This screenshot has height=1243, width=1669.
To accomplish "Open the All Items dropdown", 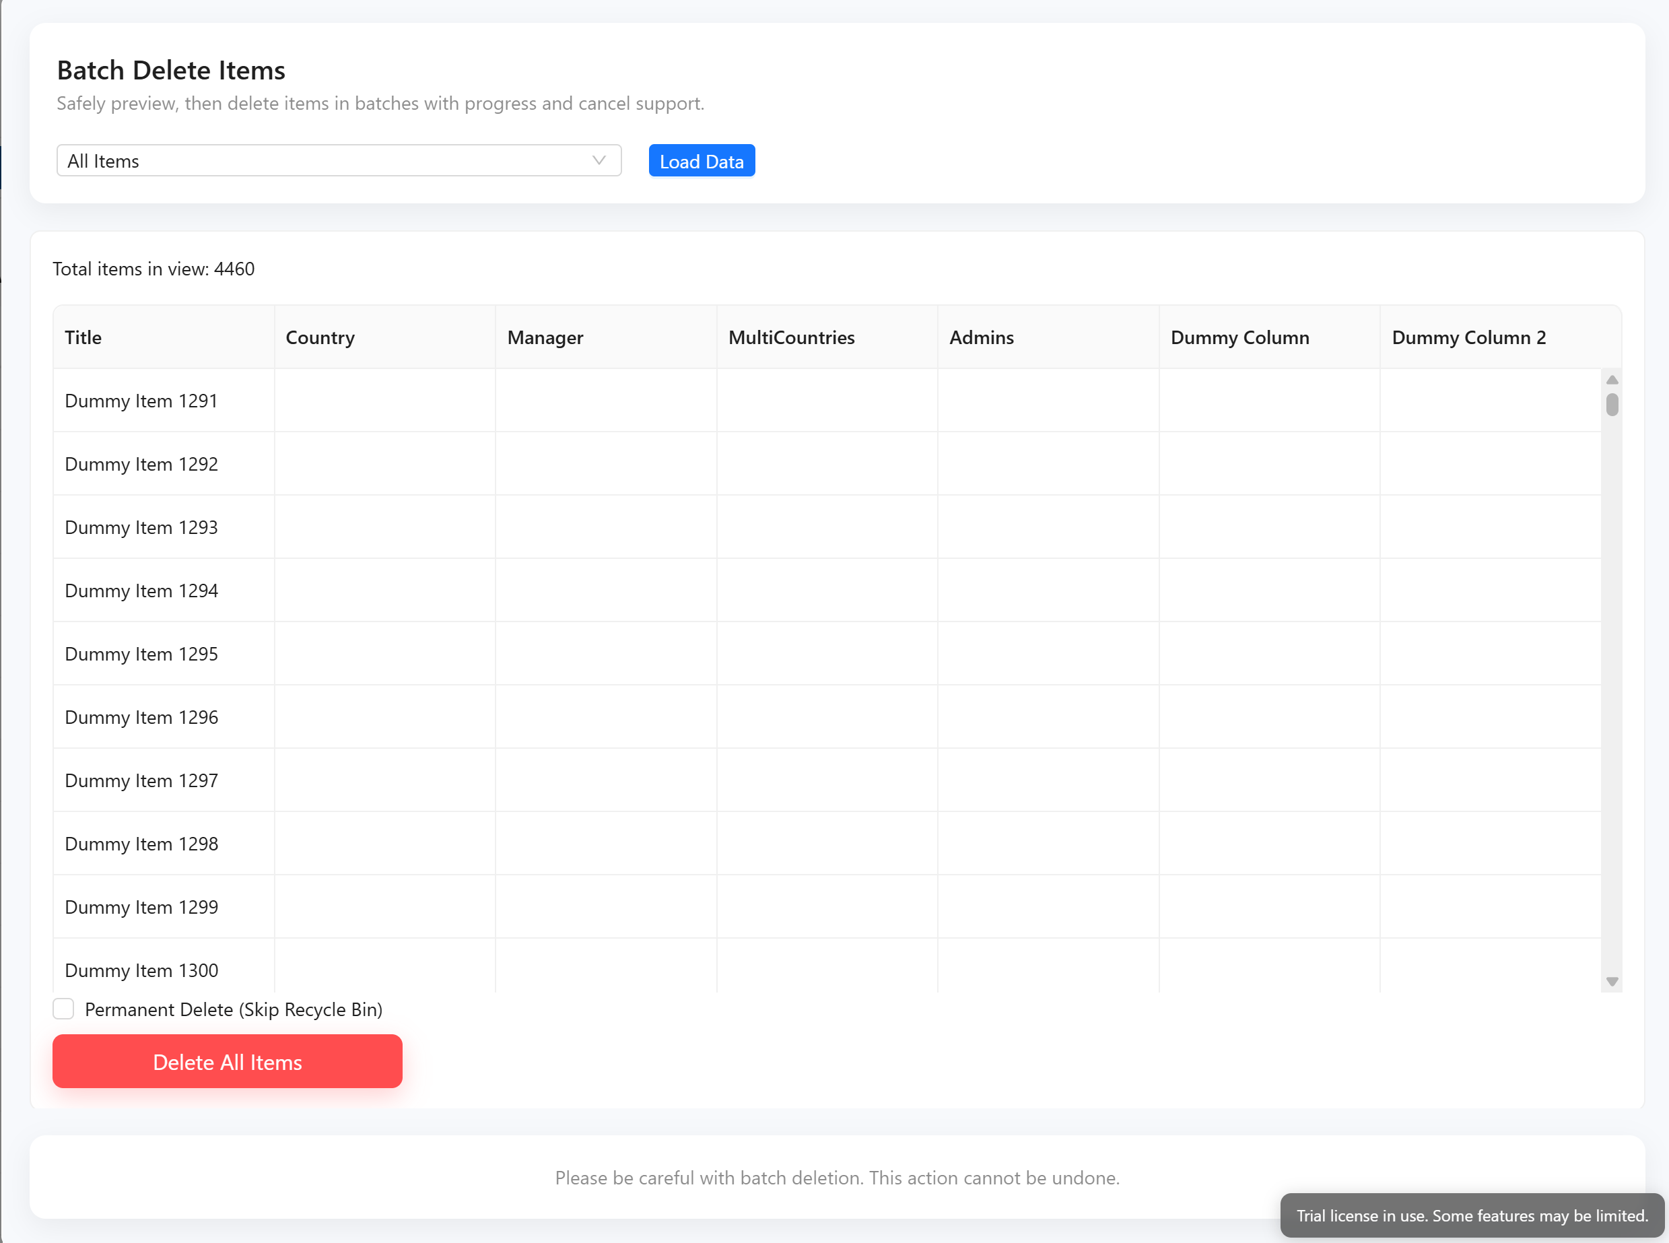I will (339, 160).
